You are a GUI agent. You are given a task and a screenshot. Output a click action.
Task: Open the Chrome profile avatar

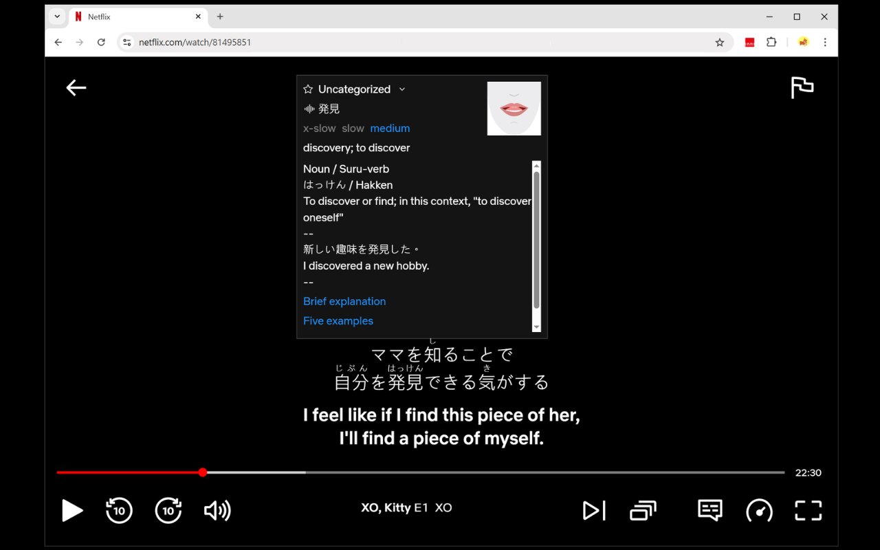click(803, 42)
